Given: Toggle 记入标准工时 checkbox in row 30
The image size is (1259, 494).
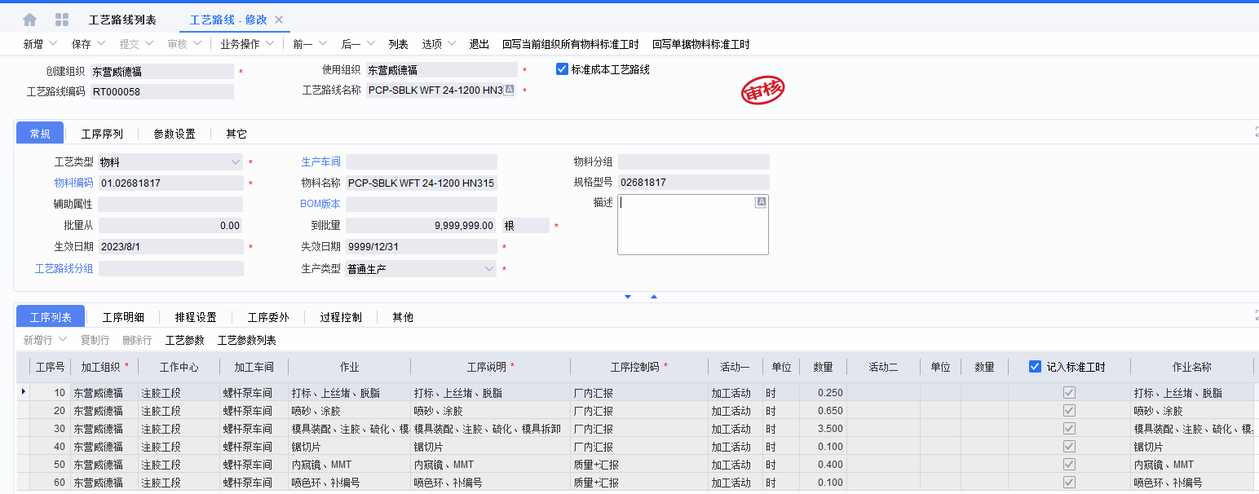Looking at the screenshot, I should click(x=1069, y=429).
